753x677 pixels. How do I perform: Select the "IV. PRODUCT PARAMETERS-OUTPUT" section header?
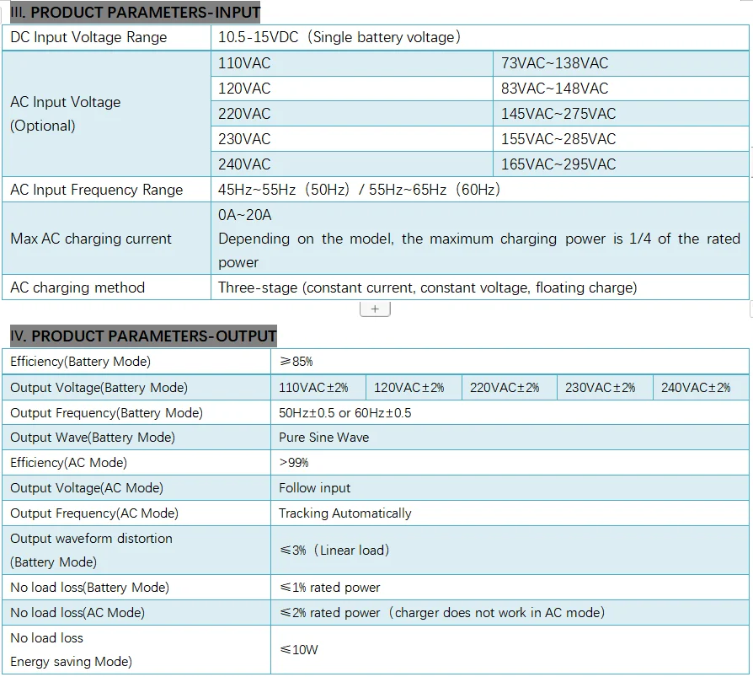coord(140,336)
